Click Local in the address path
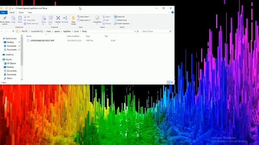 pyautogui.click(x=76, y=31)
